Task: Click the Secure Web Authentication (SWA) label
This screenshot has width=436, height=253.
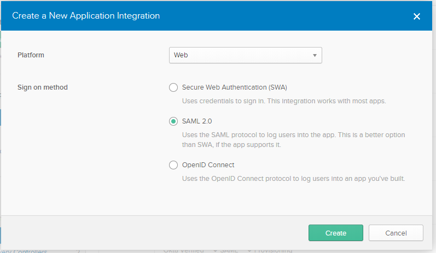Action: point(234,87)
